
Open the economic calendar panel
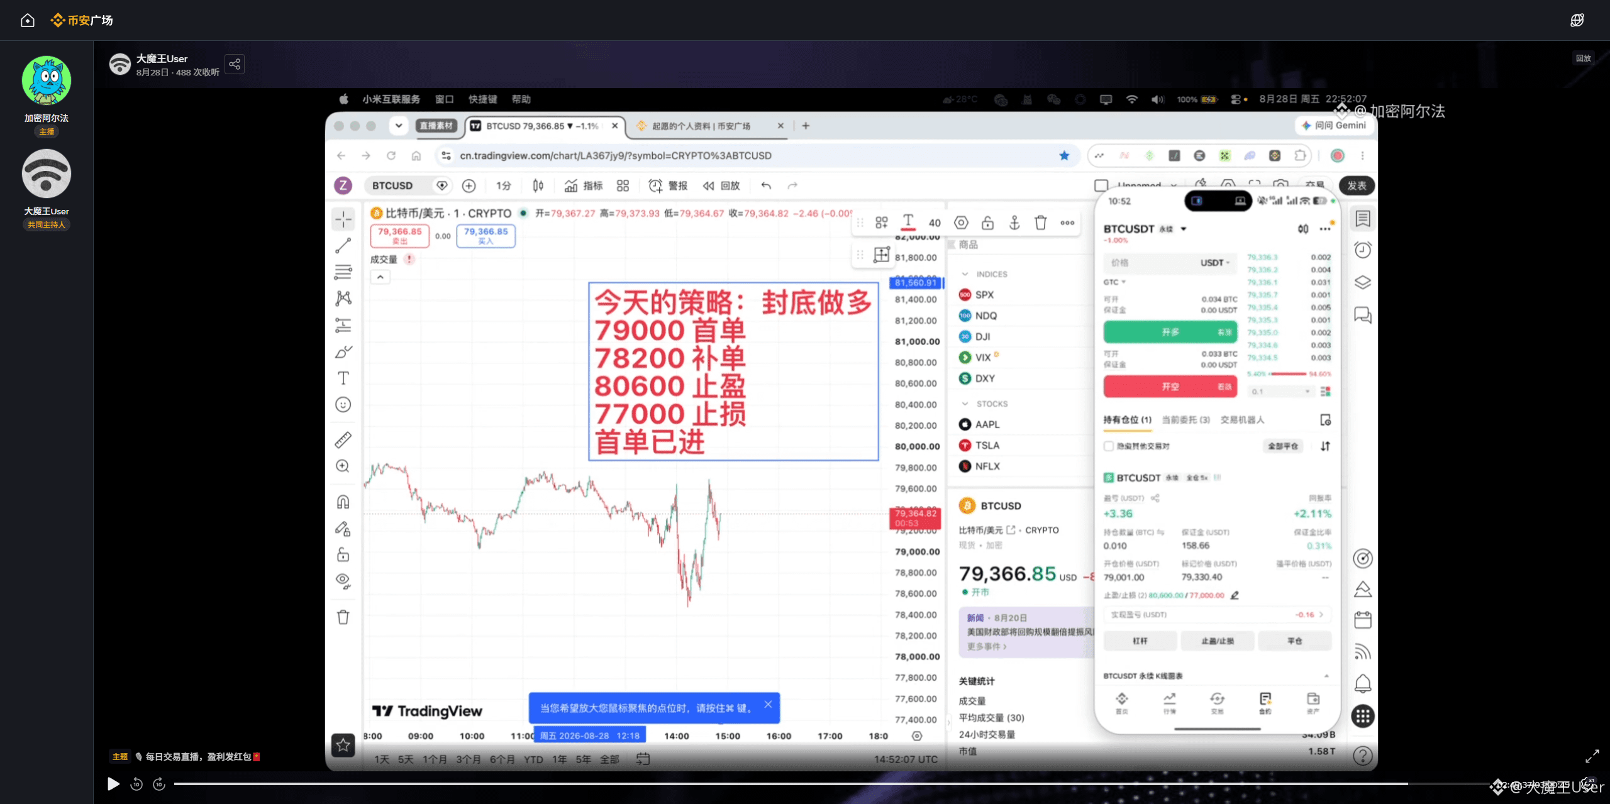1363,620
